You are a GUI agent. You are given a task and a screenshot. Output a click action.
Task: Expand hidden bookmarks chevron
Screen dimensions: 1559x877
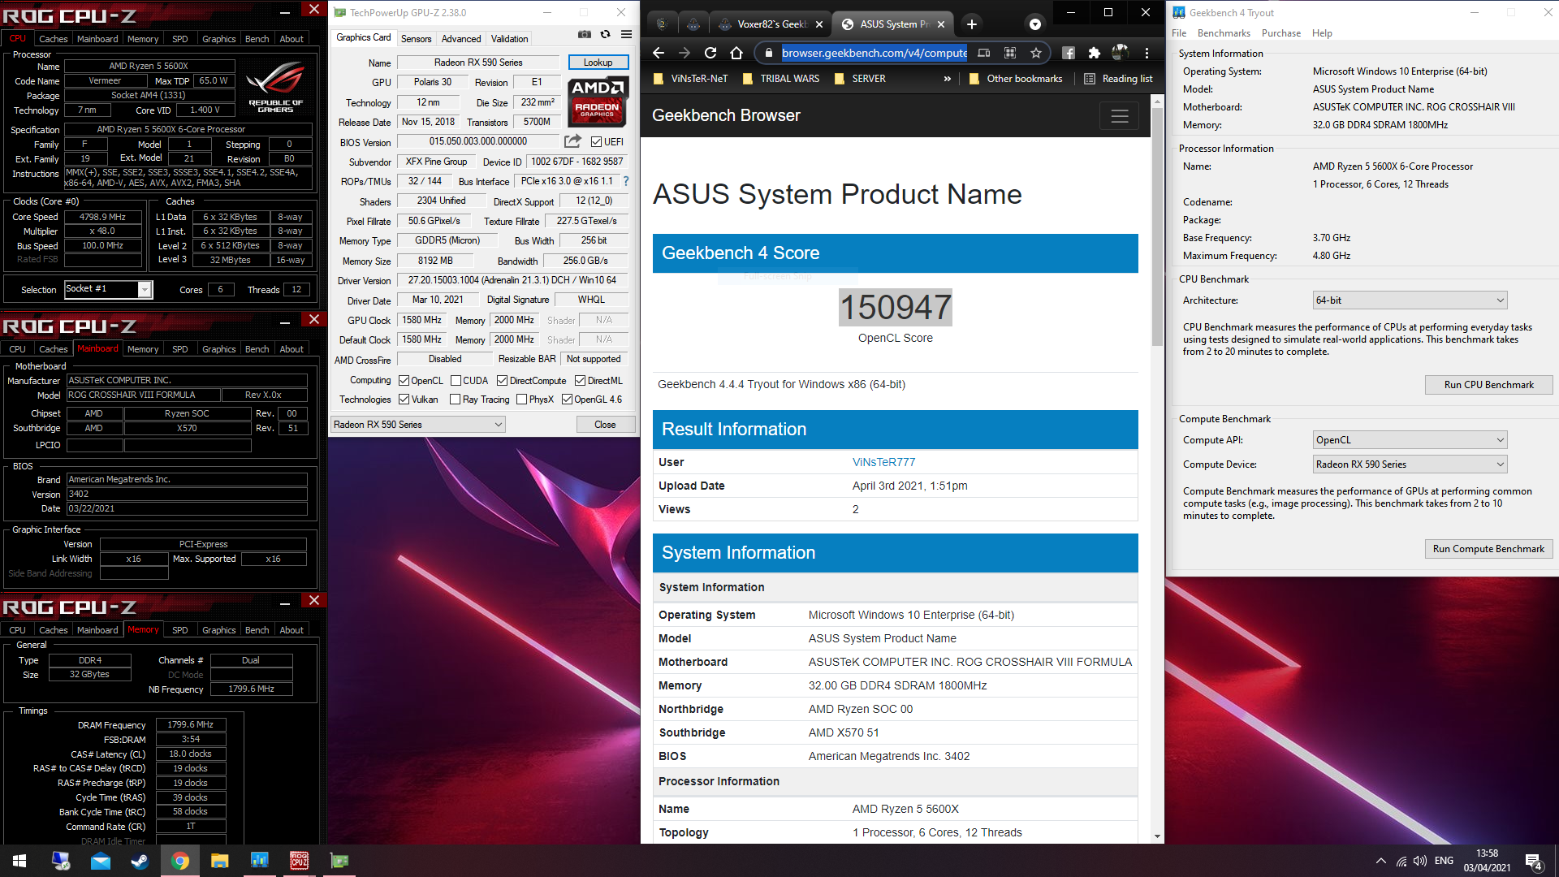tap(947, 79)
